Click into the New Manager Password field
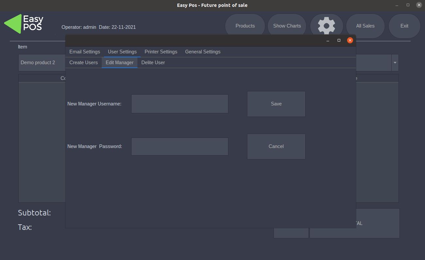This screenshot has width=425, height=260. coord(180,146)
